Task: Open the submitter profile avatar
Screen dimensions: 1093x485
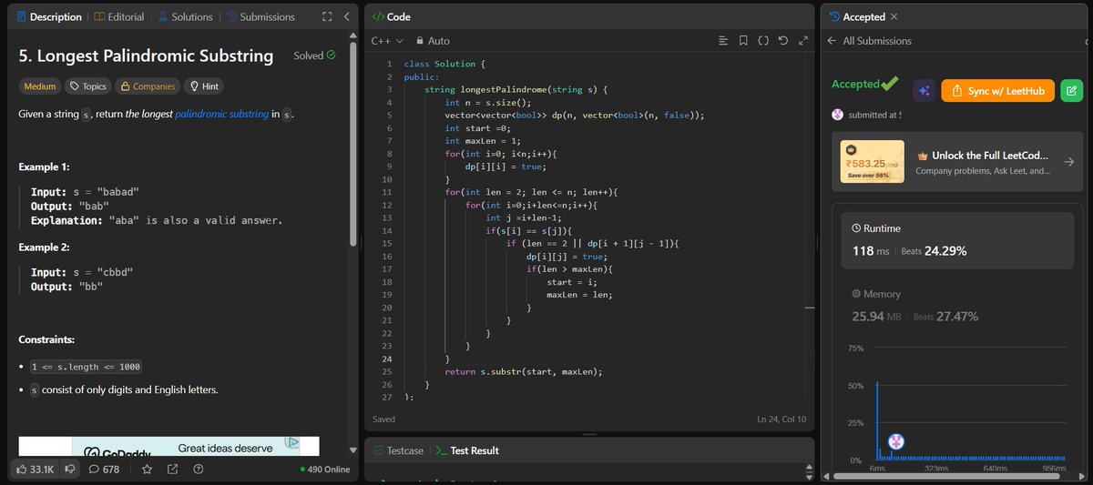Action: [838, 115]
